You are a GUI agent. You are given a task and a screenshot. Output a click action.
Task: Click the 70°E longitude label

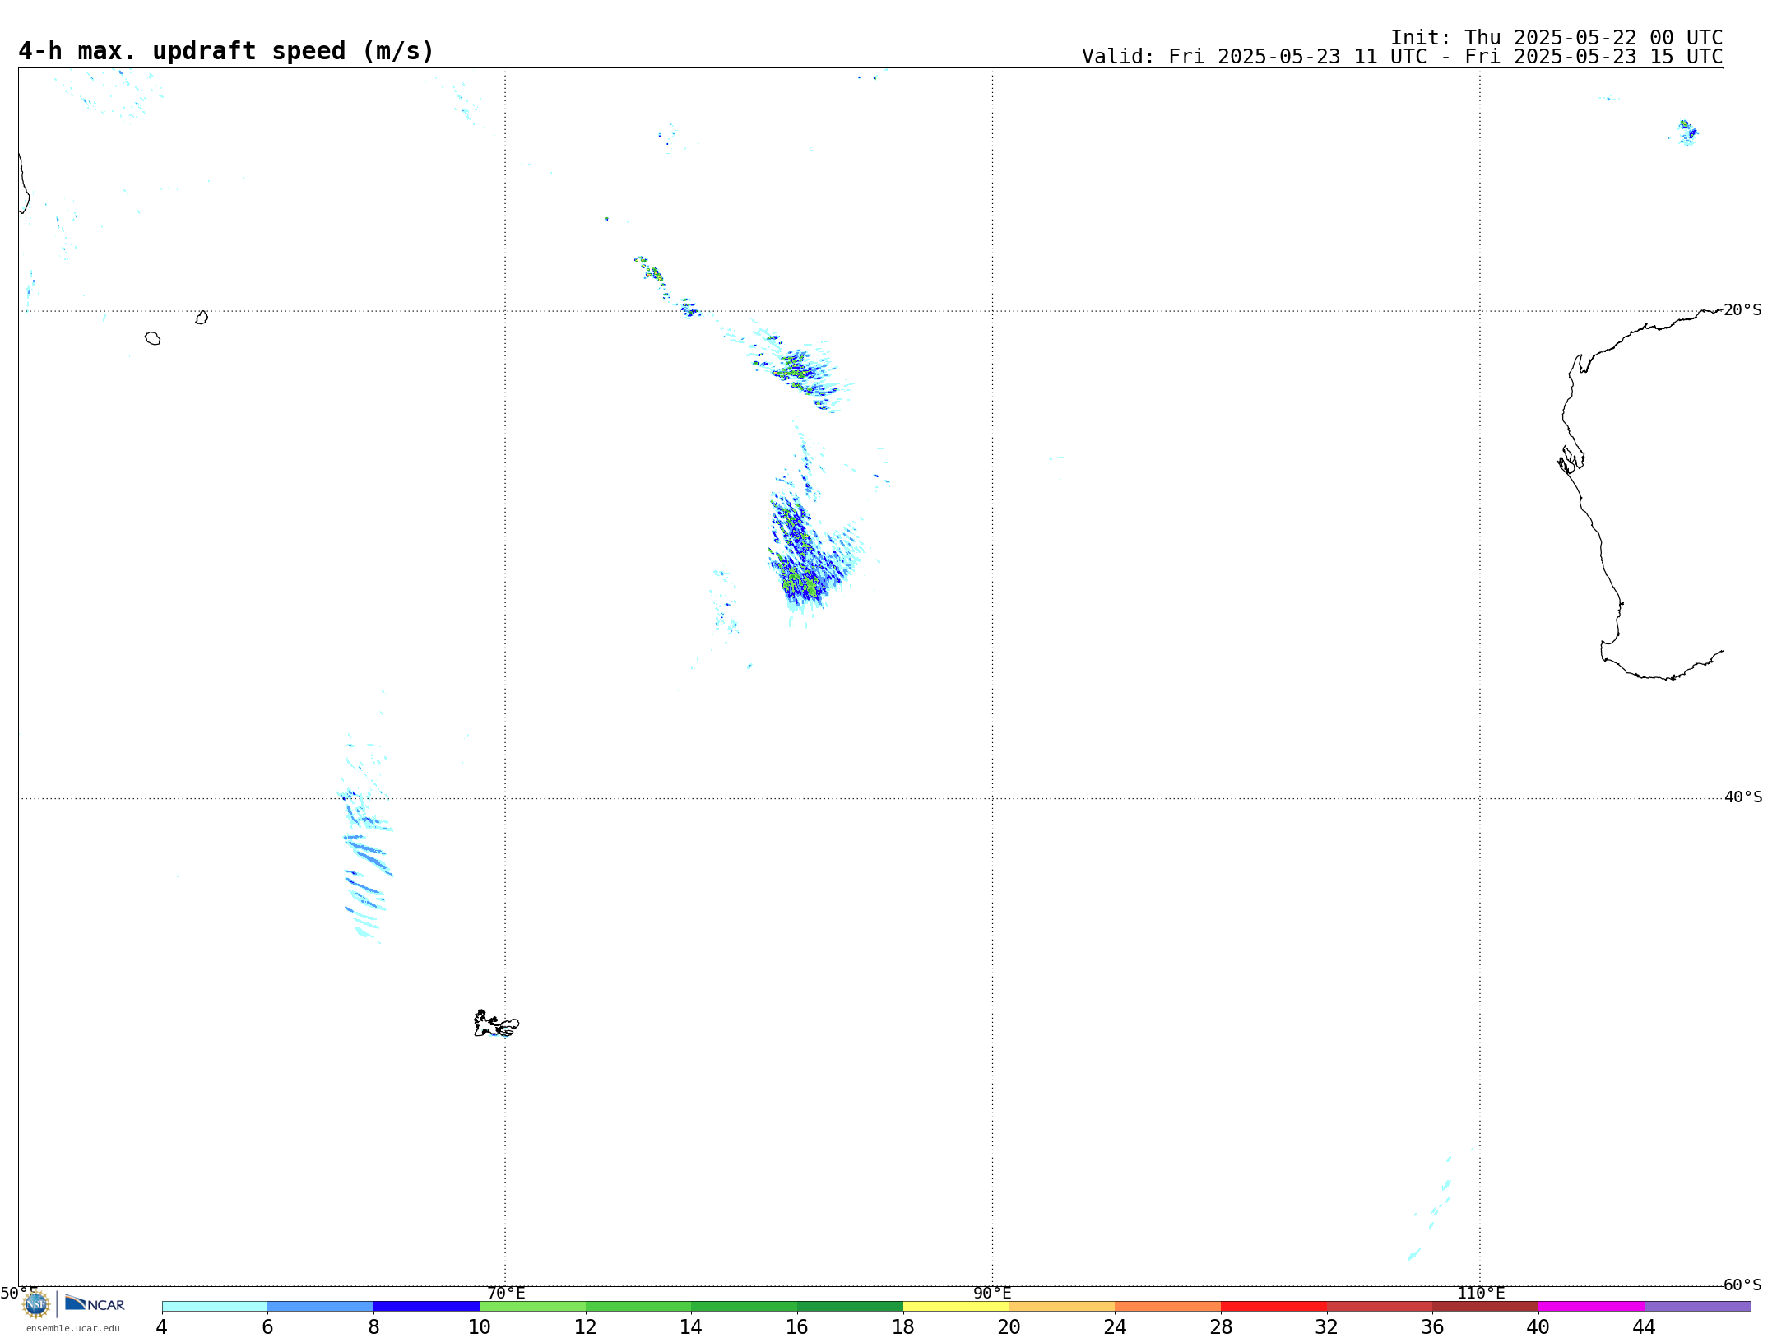tap(506, 1293)
